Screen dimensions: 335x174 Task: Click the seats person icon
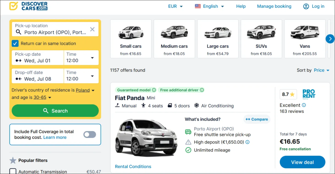point(143,106)
